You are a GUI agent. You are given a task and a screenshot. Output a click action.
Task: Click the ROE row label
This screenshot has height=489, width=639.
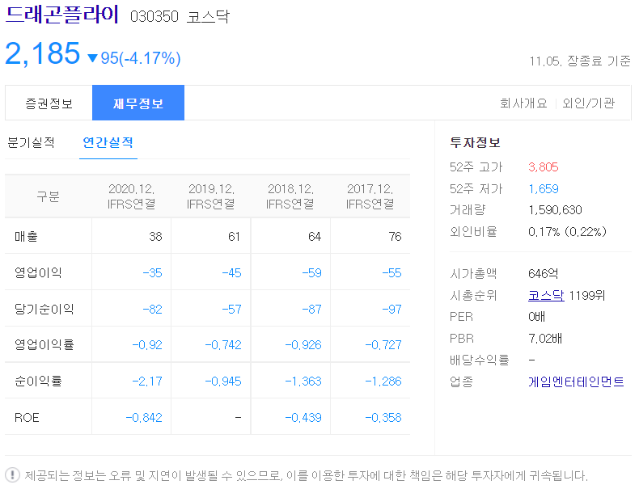coord(27,417)
